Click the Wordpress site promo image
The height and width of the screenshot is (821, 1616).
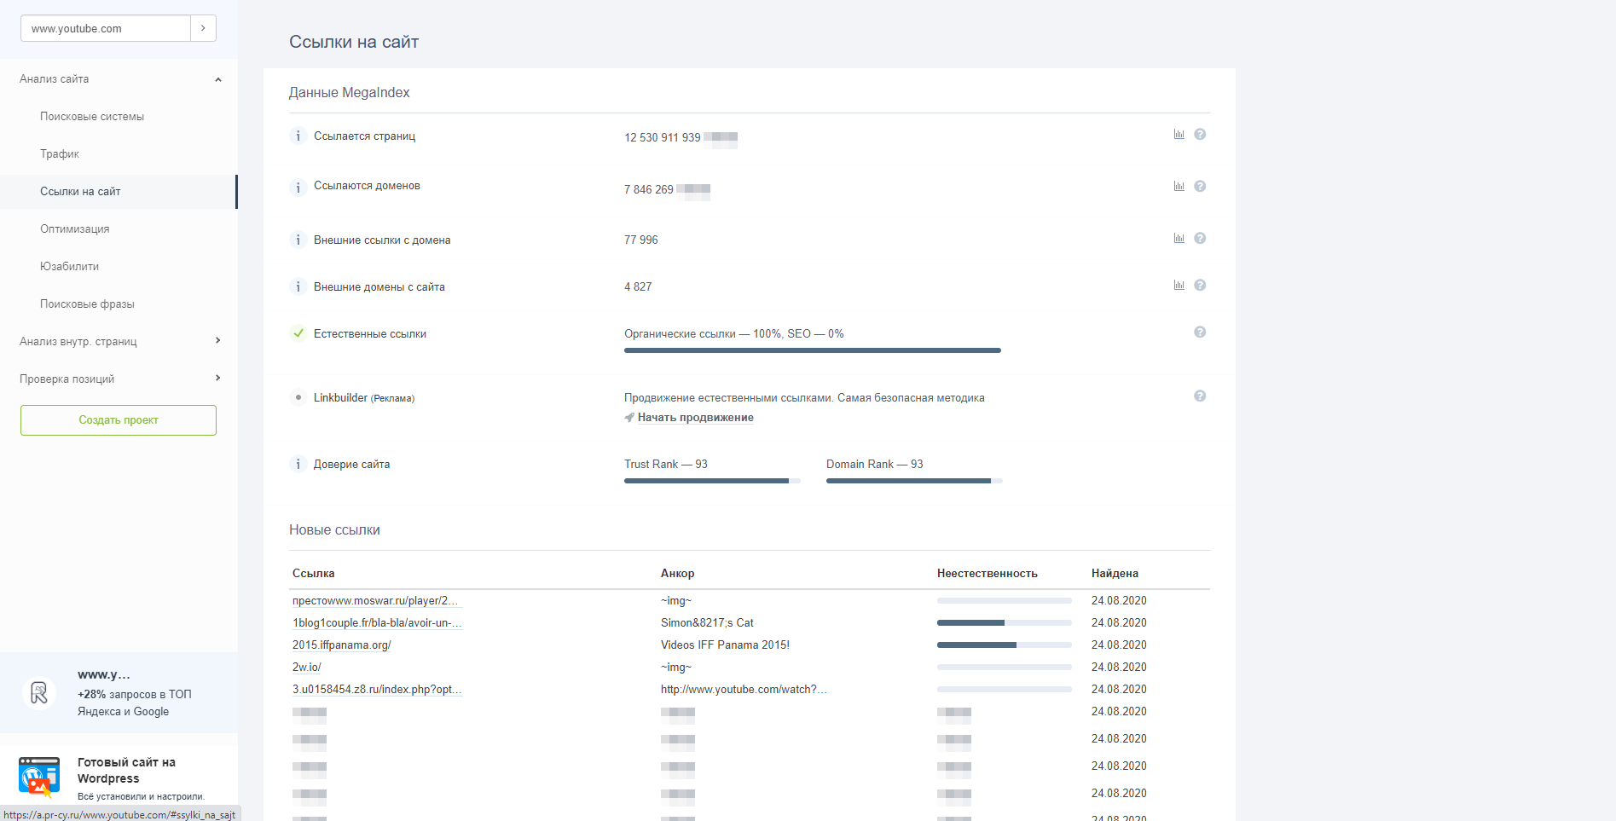(39, 777)
